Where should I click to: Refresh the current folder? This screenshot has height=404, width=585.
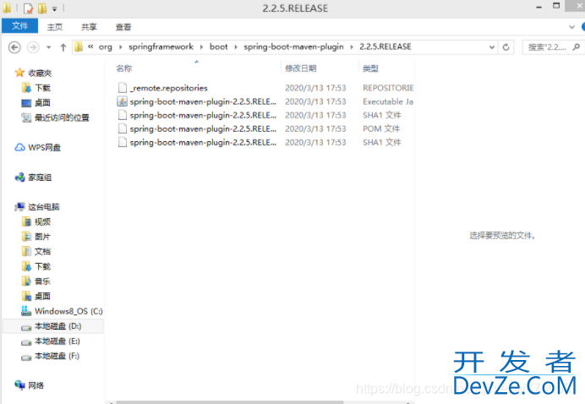pos(506,47)
